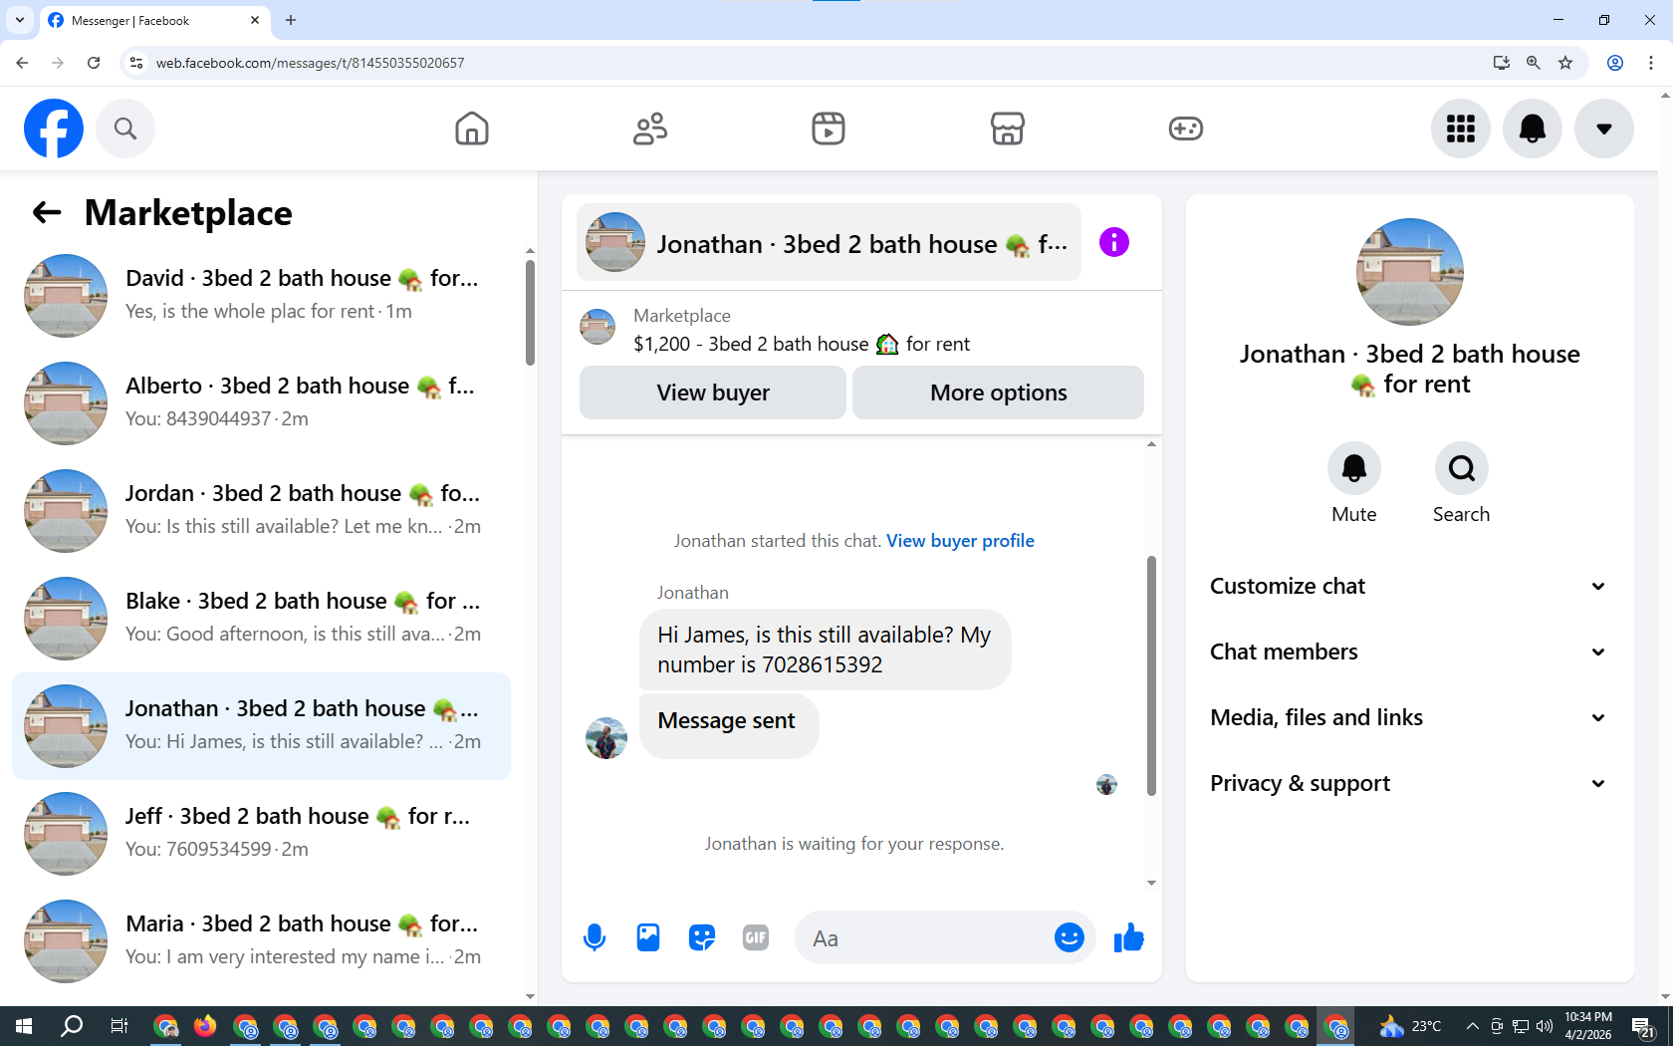Open Maria's 3bed 2 bath house chat

pyautogui.click(x=261, y=941)
